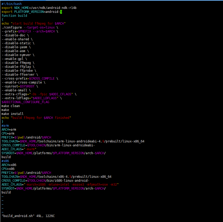Click the '--disable-ffplay' option line

point(18,67)
